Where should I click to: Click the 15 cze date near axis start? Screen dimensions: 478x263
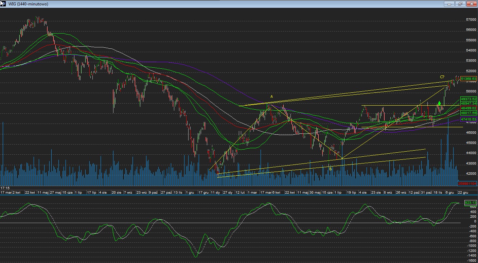pos(68,192)
